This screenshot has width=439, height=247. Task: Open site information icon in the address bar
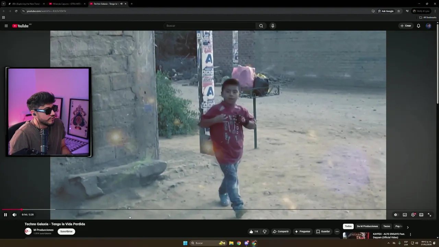pyautogui.click(x=23, y=11)
